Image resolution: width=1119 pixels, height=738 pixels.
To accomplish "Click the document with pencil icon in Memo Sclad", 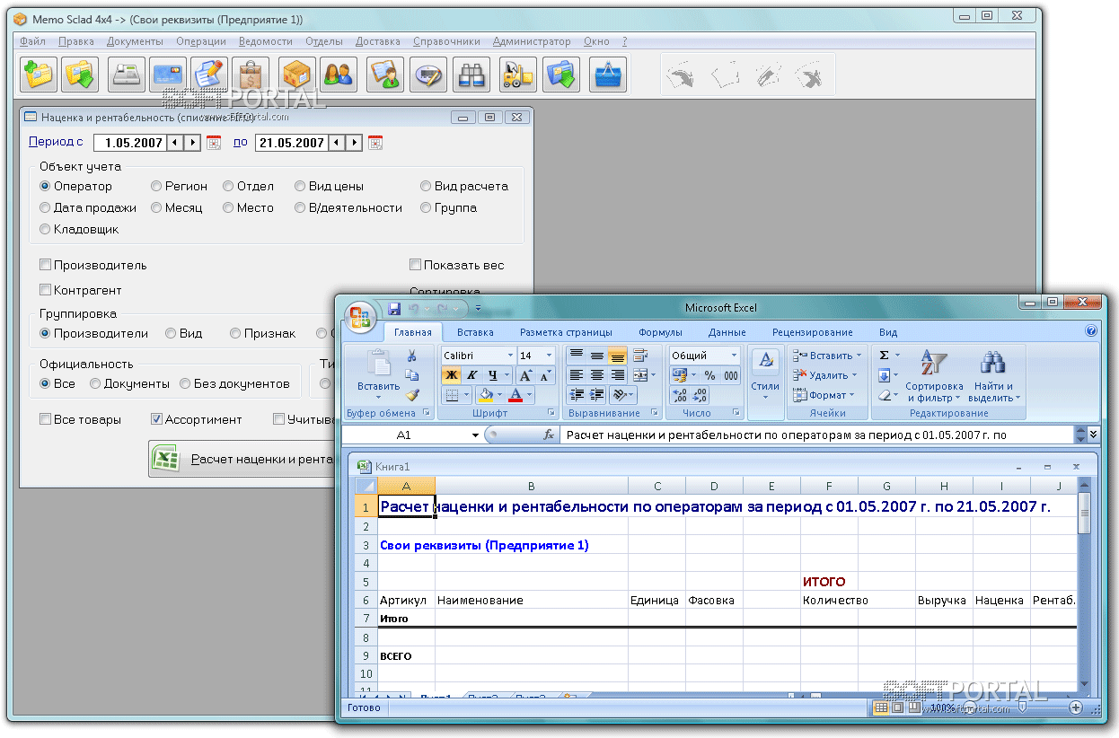I will tap(209, 75).
